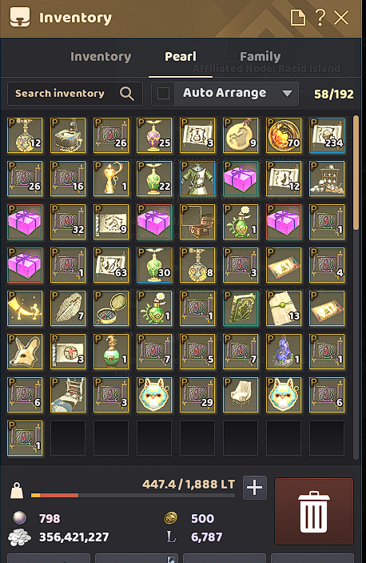Click the inventory vertical scrollbar

point(356,288)
